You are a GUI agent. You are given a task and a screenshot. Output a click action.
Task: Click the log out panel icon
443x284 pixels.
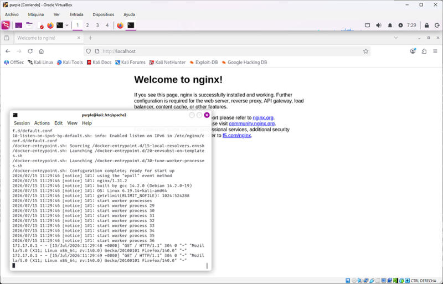pyautogui.click(x=437, y=25)
